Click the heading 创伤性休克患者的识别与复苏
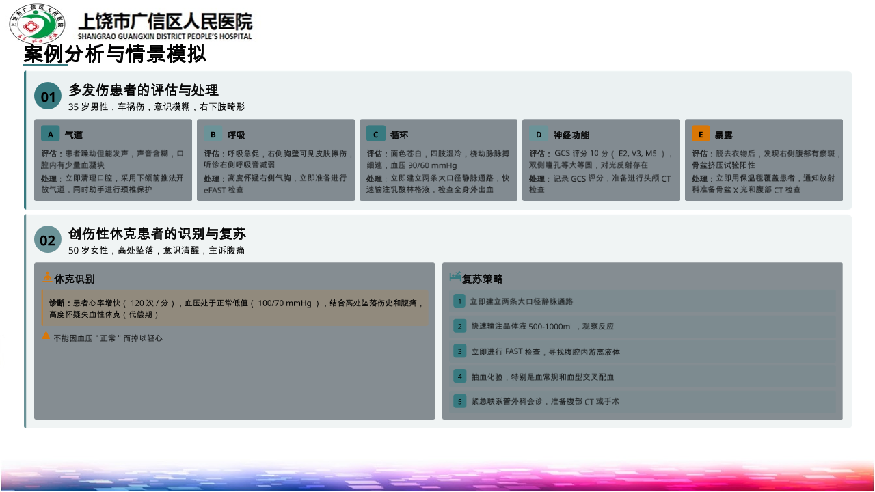This screenshot has width=875, height=492. tap(157, 234)
